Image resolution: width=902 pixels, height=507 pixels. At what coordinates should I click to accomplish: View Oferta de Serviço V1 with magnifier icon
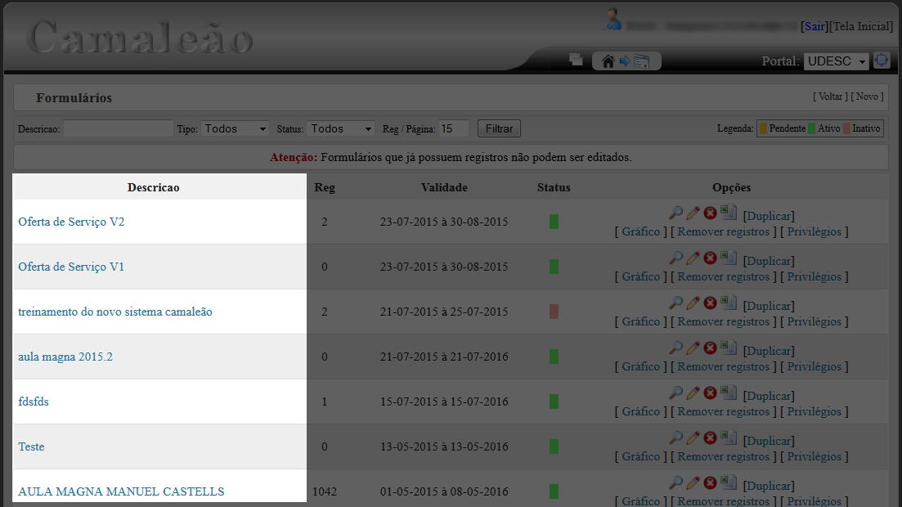(x=676, y=258)
